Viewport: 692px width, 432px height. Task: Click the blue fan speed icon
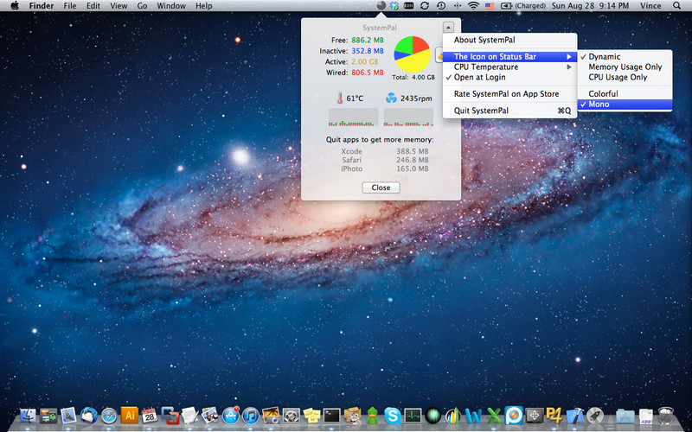(x=391, y=98)
